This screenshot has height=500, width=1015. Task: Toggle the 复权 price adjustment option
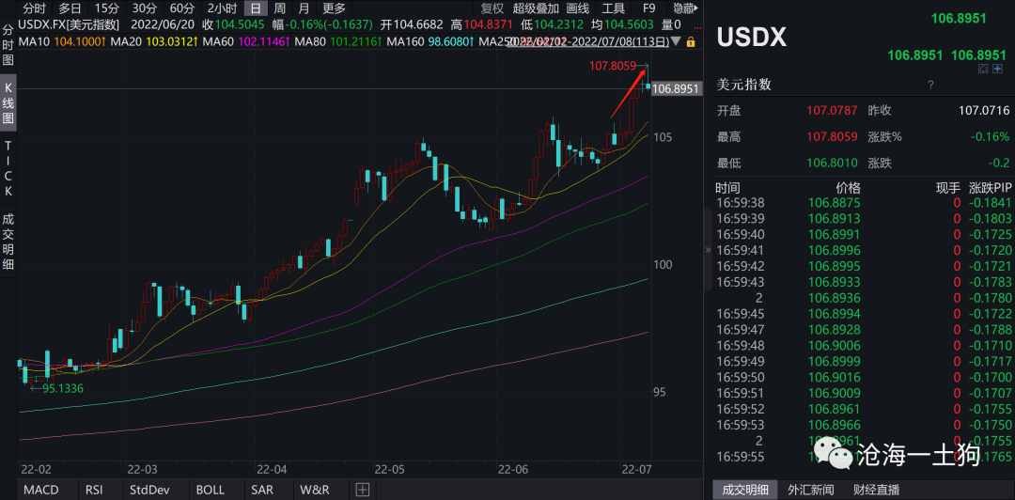(492, 8)
